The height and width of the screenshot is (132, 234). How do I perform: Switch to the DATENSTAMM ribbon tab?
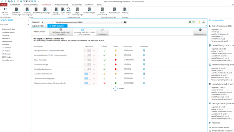[15, 5]
